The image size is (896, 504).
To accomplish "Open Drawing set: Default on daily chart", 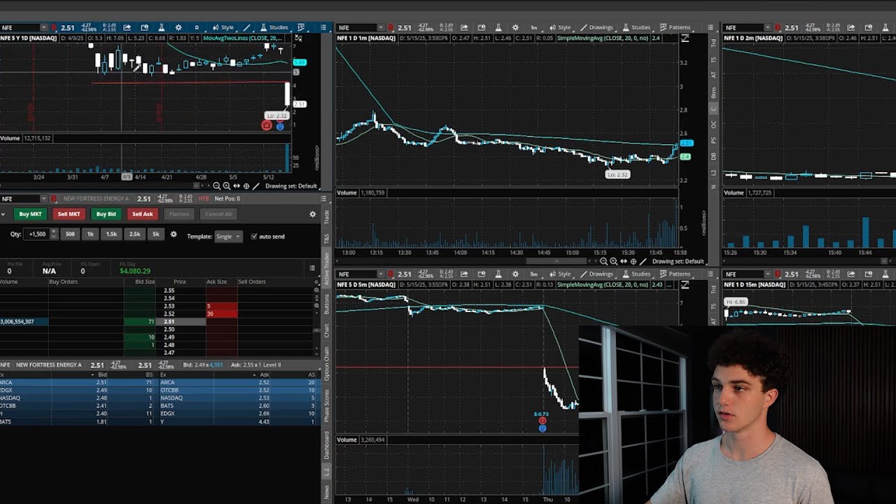I will (x=291, y=185).
